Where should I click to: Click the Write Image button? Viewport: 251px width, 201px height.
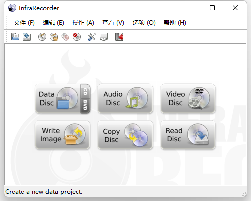click(x=62, y=135)
